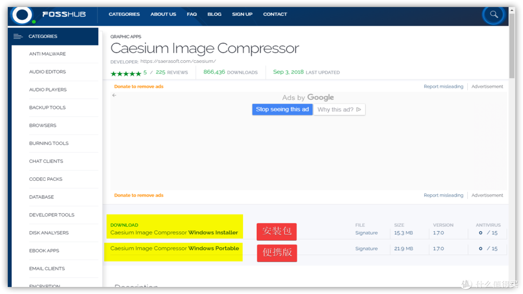Click the 21.9 MB size value

click(404, 248)
